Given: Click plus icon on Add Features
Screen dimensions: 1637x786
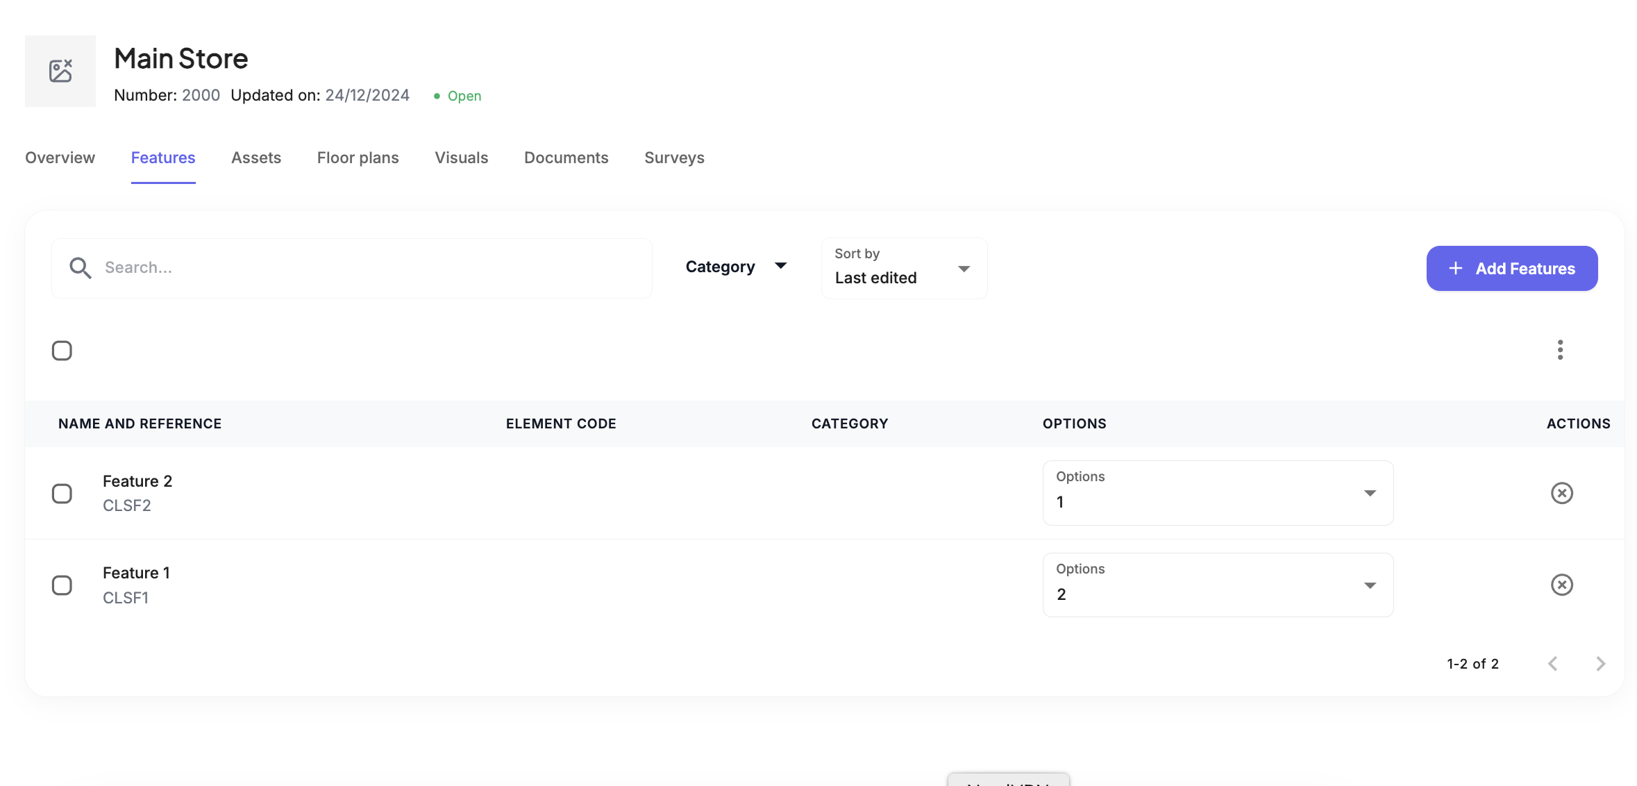Looking at the screenshot, I should coord(1456,268).
